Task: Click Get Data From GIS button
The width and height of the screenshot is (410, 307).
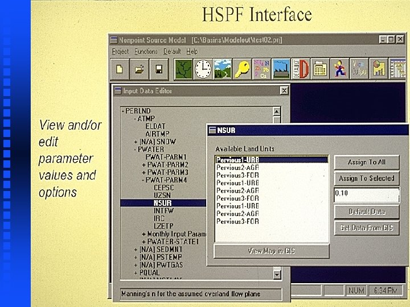Action: tap(367, 228)
